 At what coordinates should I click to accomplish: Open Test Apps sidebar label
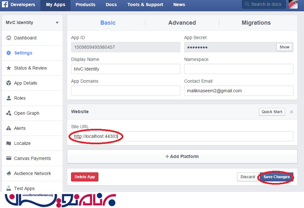pyautogui.click(x=24, y=188)
